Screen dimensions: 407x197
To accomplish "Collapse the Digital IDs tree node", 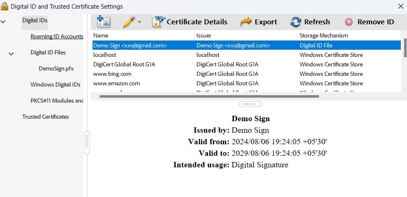I will 3,21.
